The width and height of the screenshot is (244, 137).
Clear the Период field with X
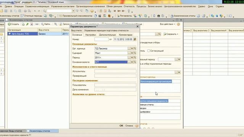pos(132,57)
